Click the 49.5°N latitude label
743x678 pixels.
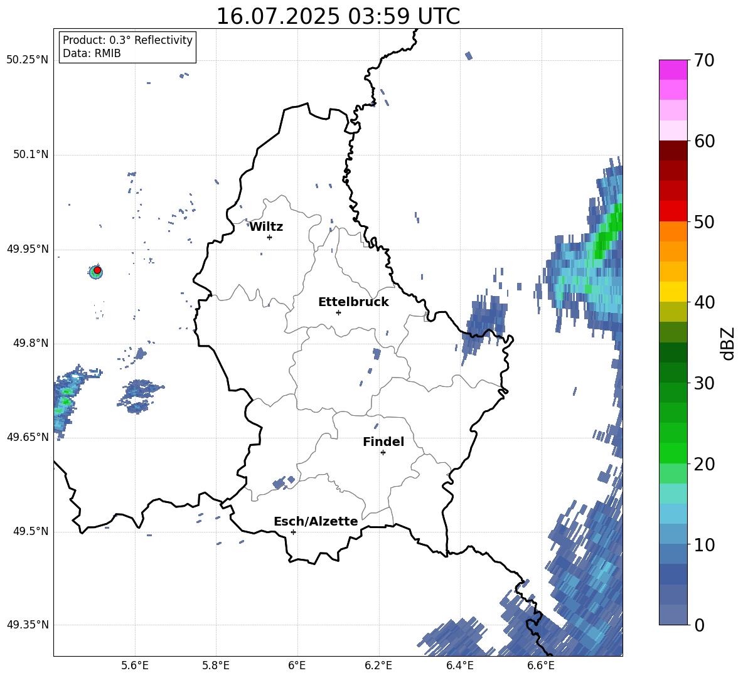tap(31, 531)
